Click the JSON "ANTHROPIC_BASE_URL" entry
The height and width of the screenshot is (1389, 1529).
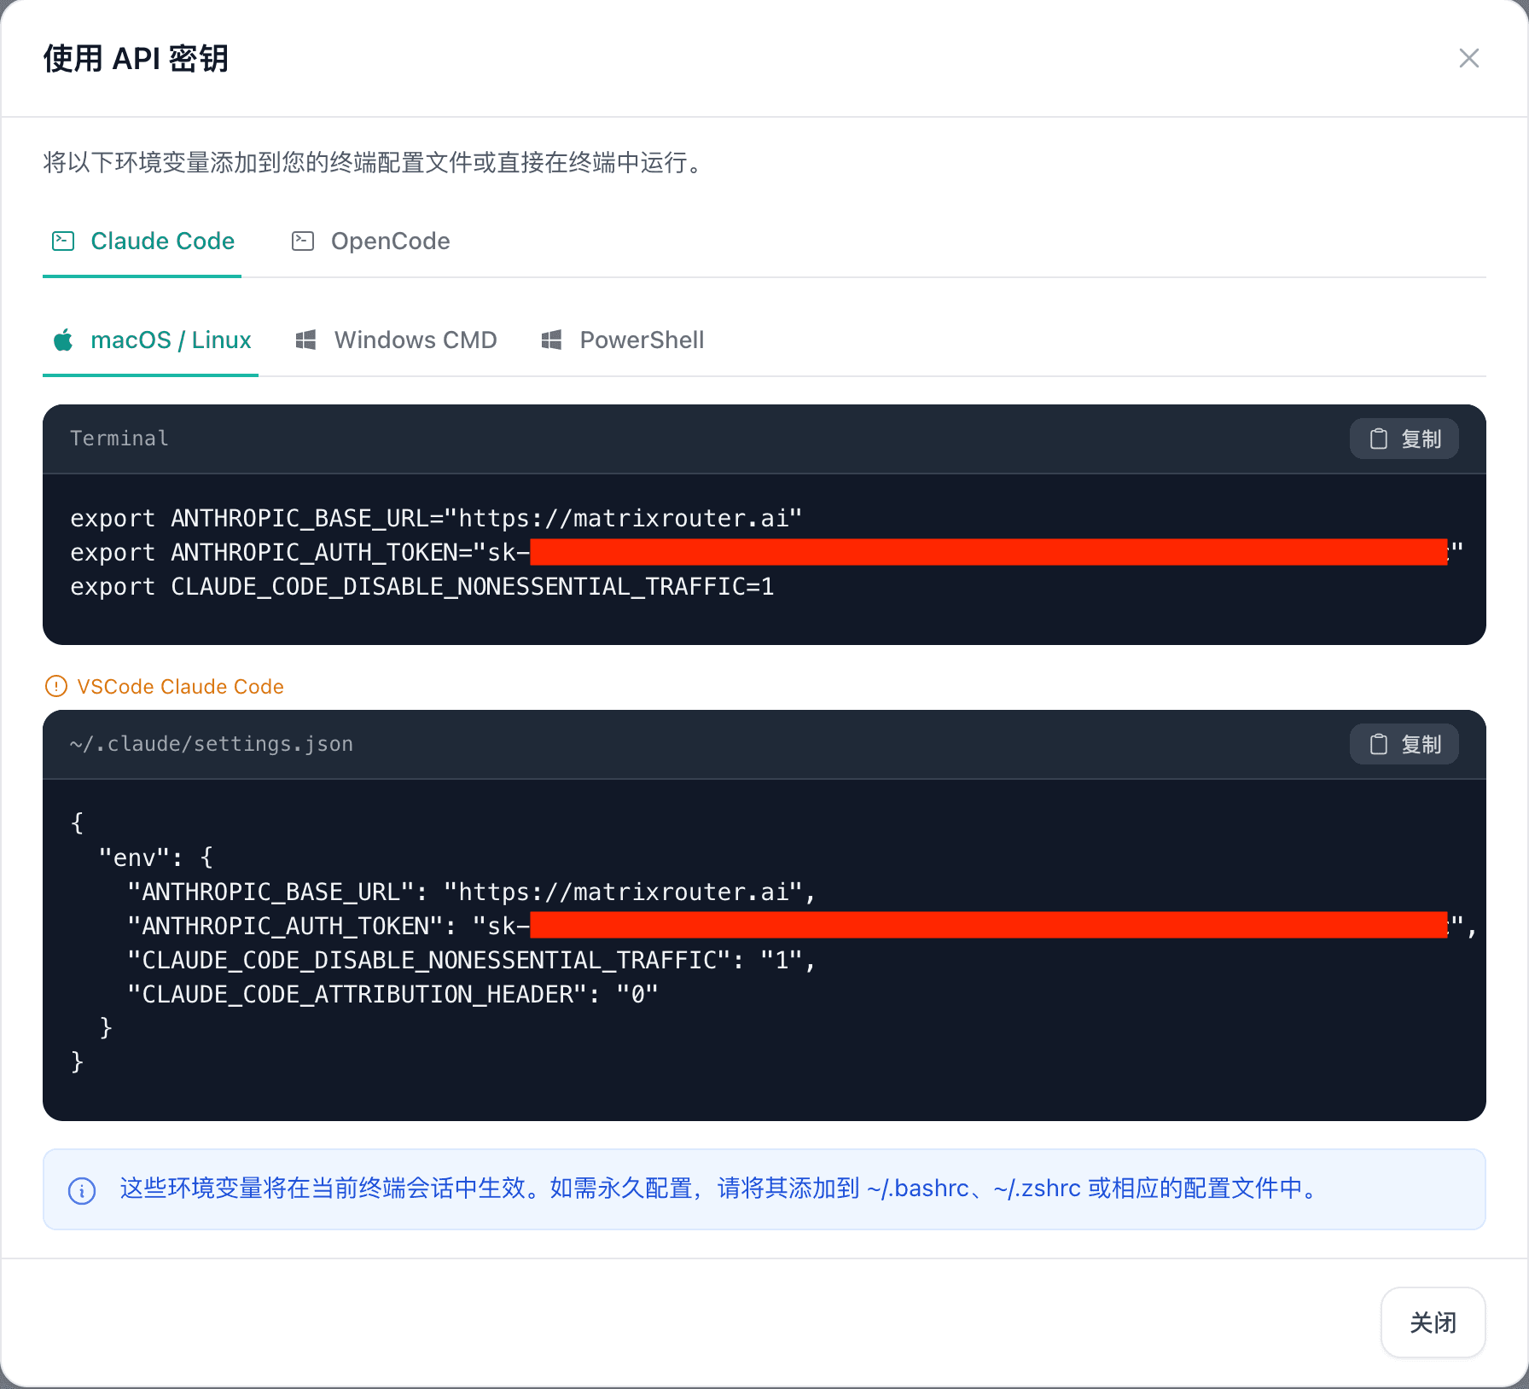point(472,892)
